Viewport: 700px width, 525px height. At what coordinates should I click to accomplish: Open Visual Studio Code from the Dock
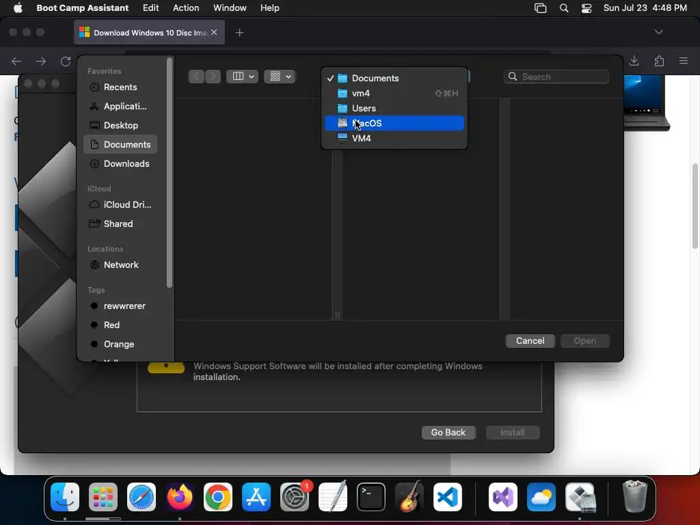(x=448, y=497)
